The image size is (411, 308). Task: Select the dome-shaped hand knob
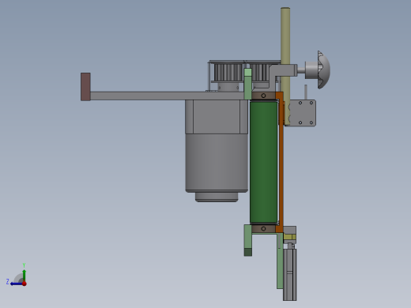click(323, 69)
